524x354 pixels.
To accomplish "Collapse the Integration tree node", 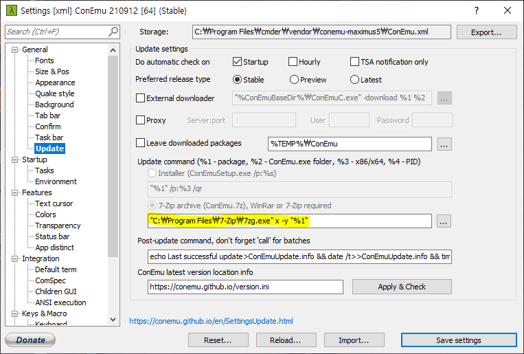I will pos(14,258).
